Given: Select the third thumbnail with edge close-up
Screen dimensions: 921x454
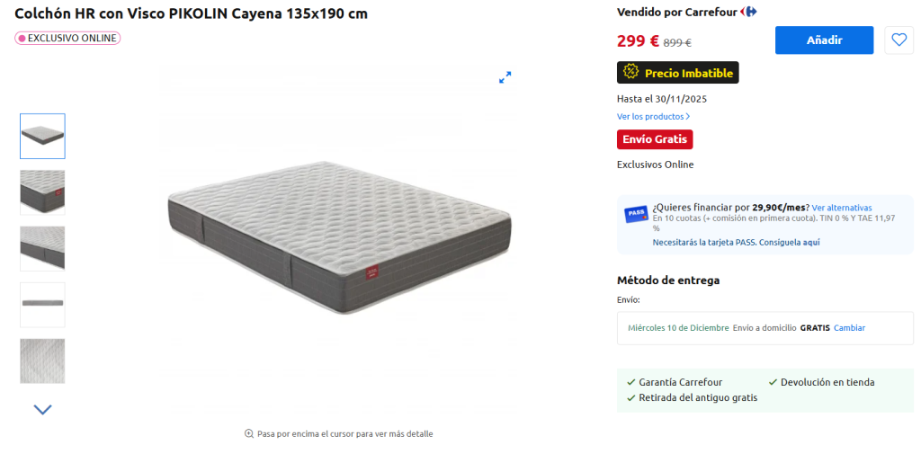Looking at the screenshot, I should 43,249.
